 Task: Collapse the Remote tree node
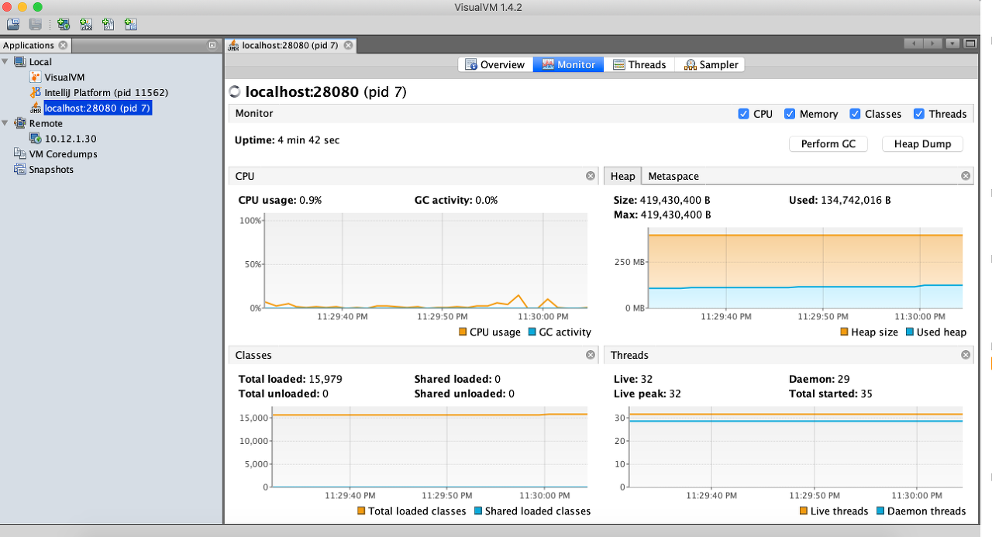6,123
